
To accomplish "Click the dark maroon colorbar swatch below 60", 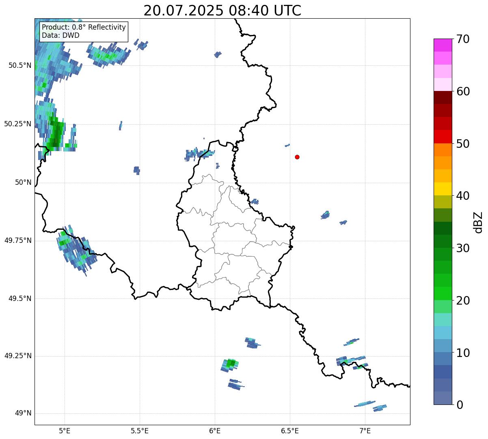I will (443, 97).
